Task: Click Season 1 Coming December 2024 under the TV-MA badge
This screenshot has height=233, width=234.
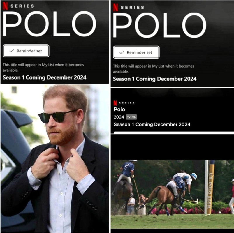Action: click(152, 125)
